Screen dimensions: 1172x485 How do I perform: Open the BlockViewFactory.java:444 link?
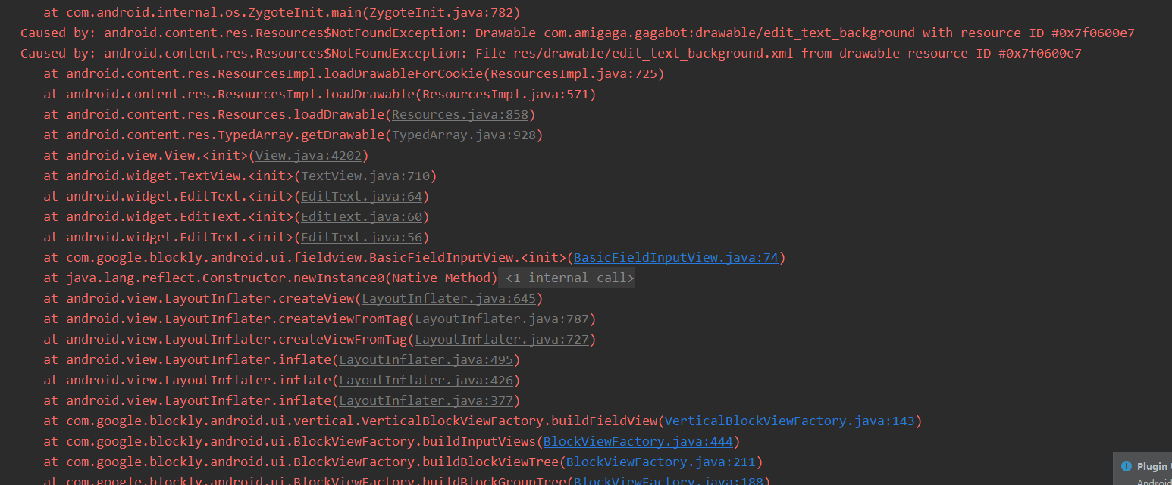click(638, 442)
